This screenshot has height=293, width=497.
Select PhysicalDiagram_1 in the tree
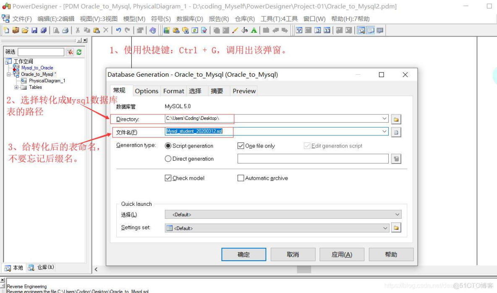pos(47,80)
